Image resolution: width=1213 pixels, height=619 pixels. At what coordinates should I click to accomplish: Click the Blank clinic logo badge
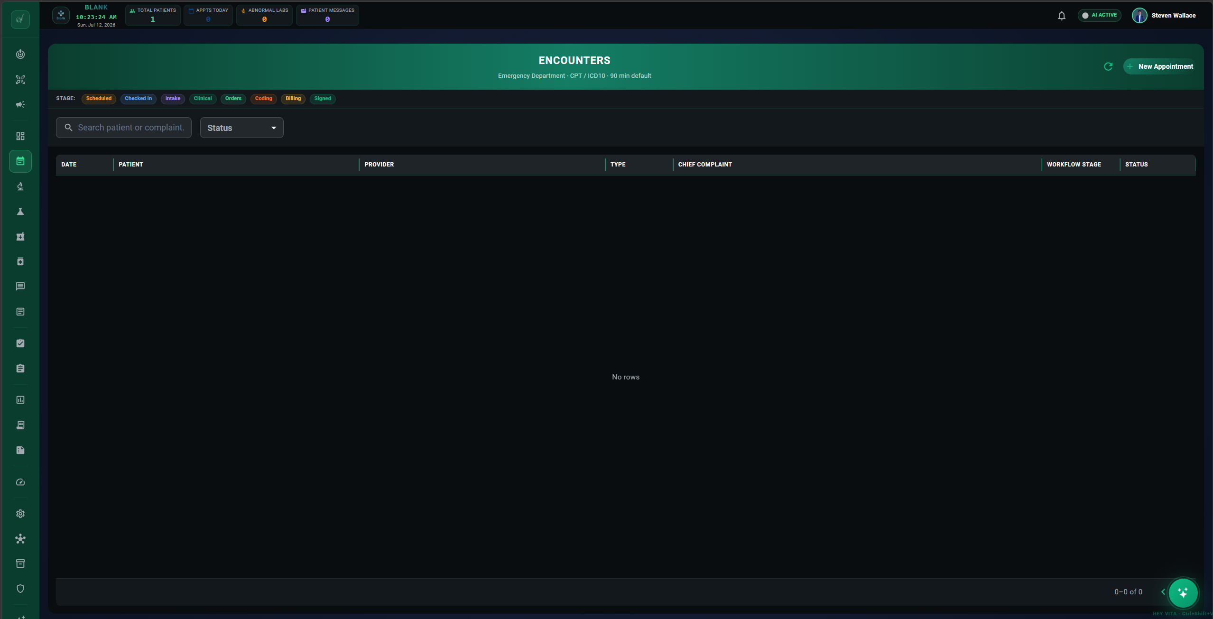point(61,15)
